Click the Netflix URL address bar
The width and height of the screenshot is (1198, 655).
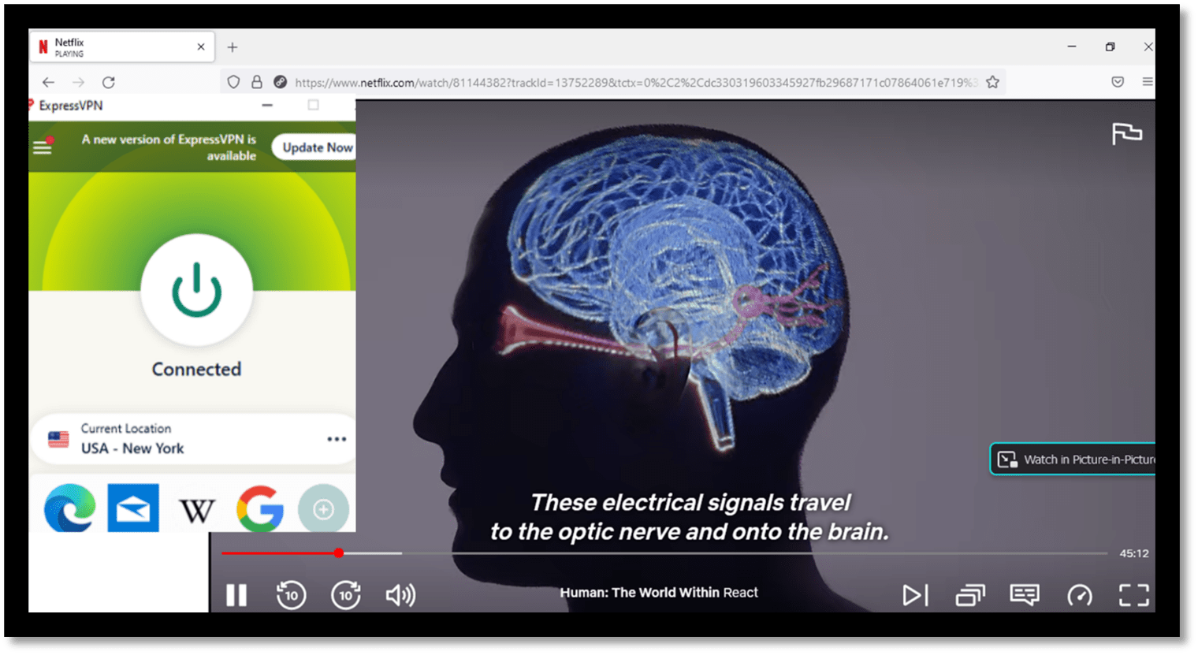[x=631, y=83]
